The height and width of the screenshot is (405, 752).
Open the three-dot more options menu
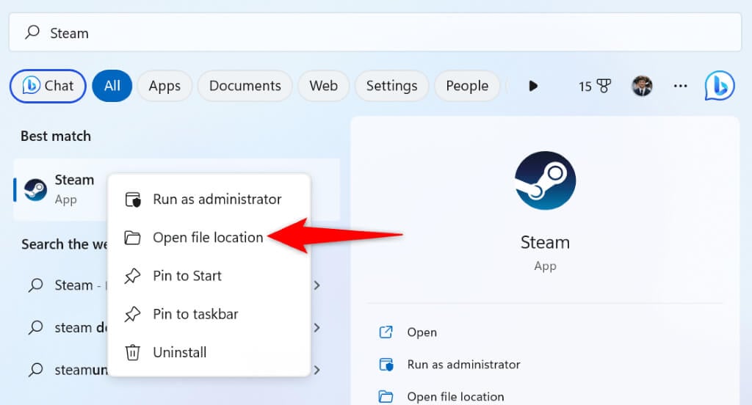pos(680,86)
